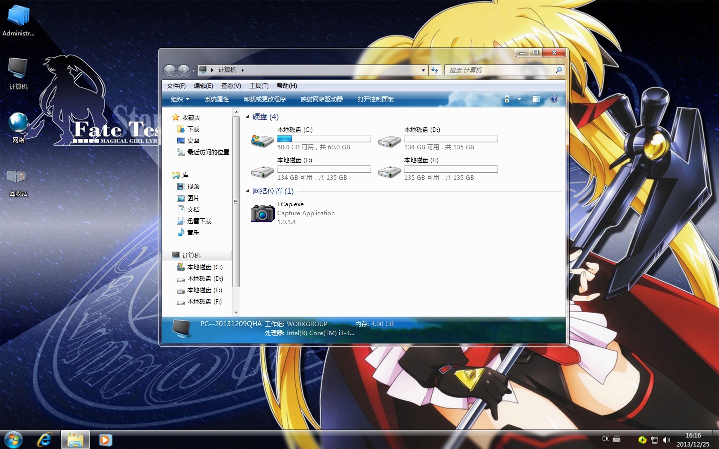Screen dimensions: 719x449
Task: Open the 查看(V) menu
Action: point(231,86)
